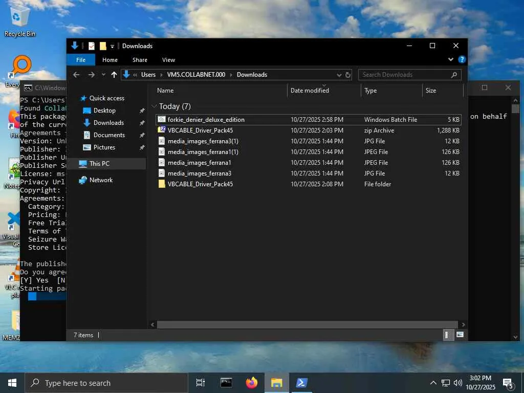This screenshot has height=393, width=524.
Task: Go up one folder level arrow
Action: coord(114,75)
